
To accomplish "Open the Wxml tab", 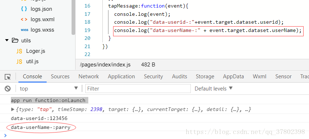I will pyautogui.click(x=259, y=77).
